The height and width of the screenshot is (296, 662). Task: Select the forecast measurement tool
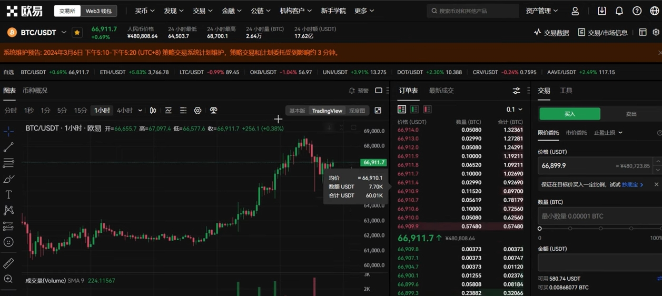pos(8,226)
